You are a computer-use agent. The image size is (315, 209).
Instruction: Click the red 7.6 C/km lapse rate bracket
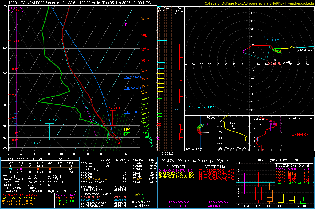click(113, 118)
